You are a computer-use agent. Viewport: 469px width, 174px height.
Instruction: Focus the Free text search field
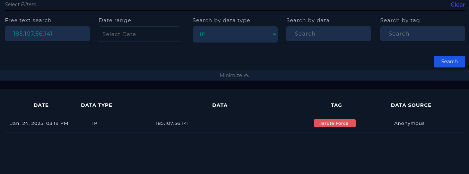tap(47, 34)
